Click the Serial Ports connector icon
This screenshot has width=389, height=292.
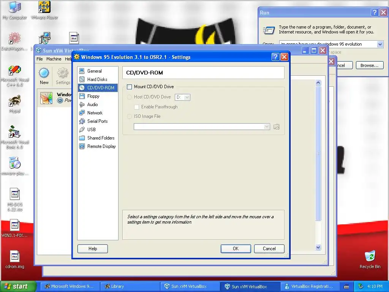pyautogui.click(x=82, y=121)
